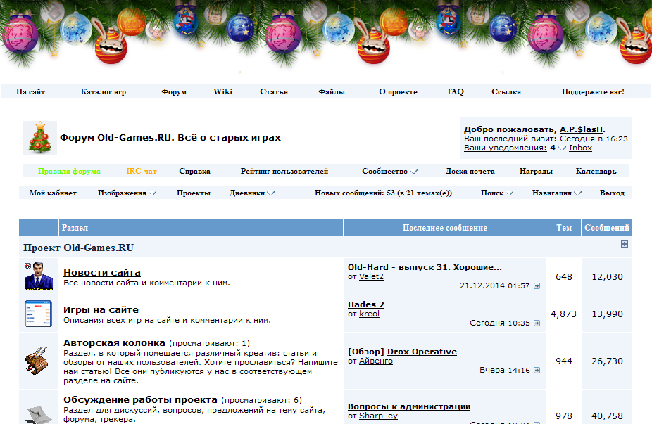Screen dimensions: 652x424
Task: Expand the Изображения dropdown menu
Action: 152,193
